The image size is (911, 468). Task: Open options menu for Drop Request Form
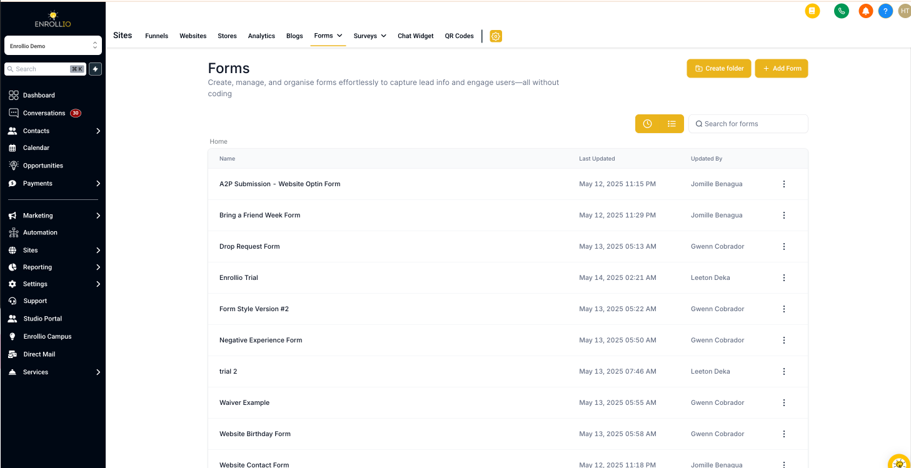[784, 246]
